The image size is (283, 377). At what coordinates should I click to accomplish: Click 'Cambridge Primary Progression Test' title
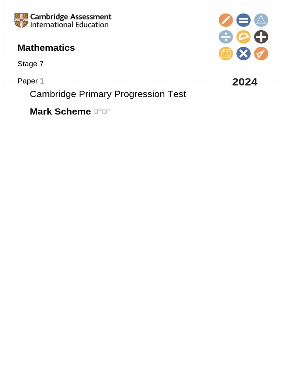pos(108,94)
